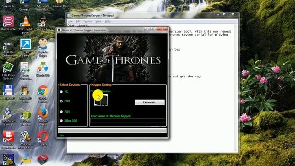
Task: Close the Keygen Generator window
Action: coord(162,29)
